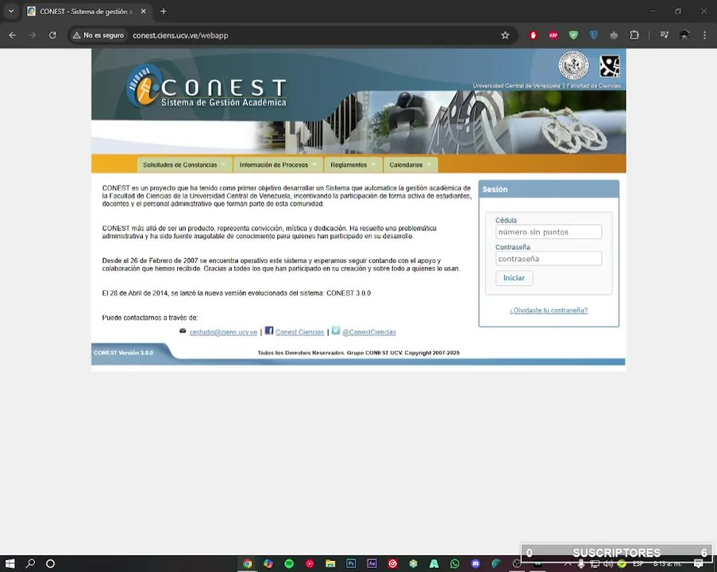
Task: Open the notification center icon
Action: click(698, 564)
